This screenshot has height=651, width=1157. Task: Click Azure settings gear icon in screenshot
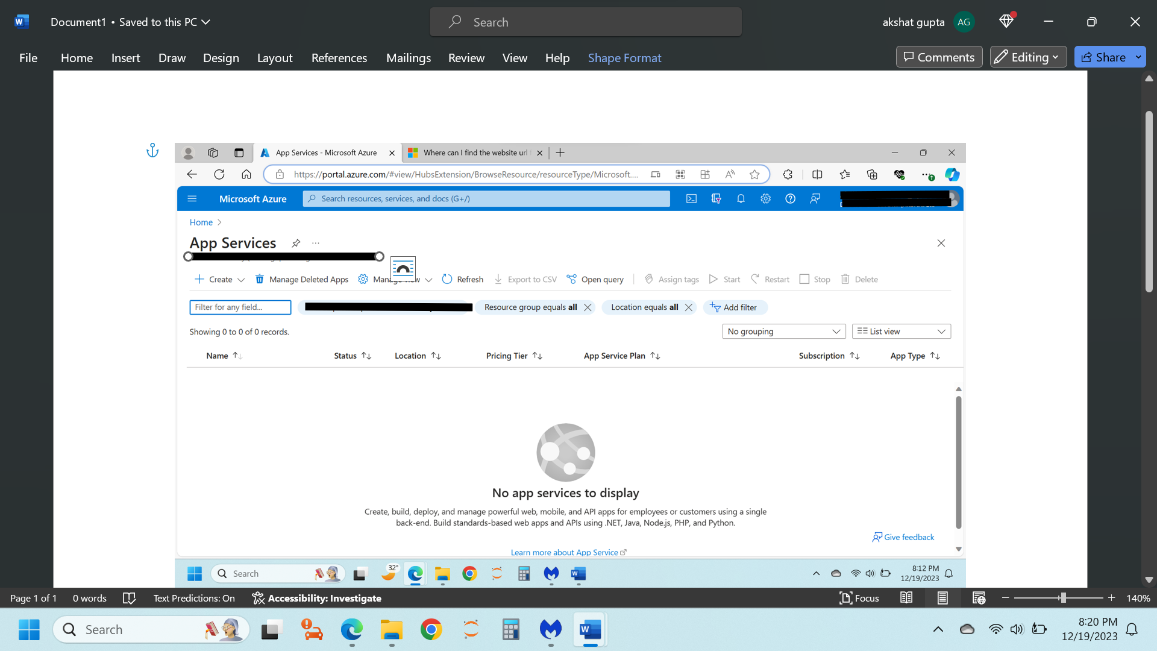(x=765, y=199)
